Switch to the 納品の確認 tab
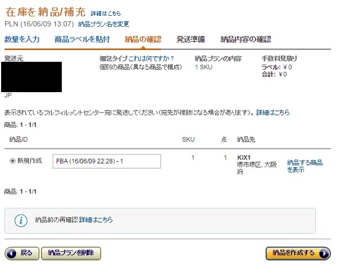 click(x=143, y=39)
